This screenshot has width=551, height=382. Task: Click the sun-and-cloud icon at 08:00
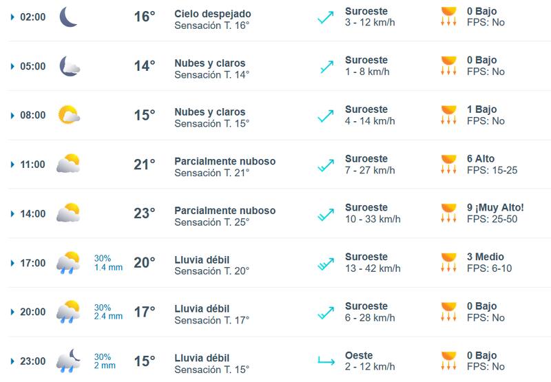[69, 115]
